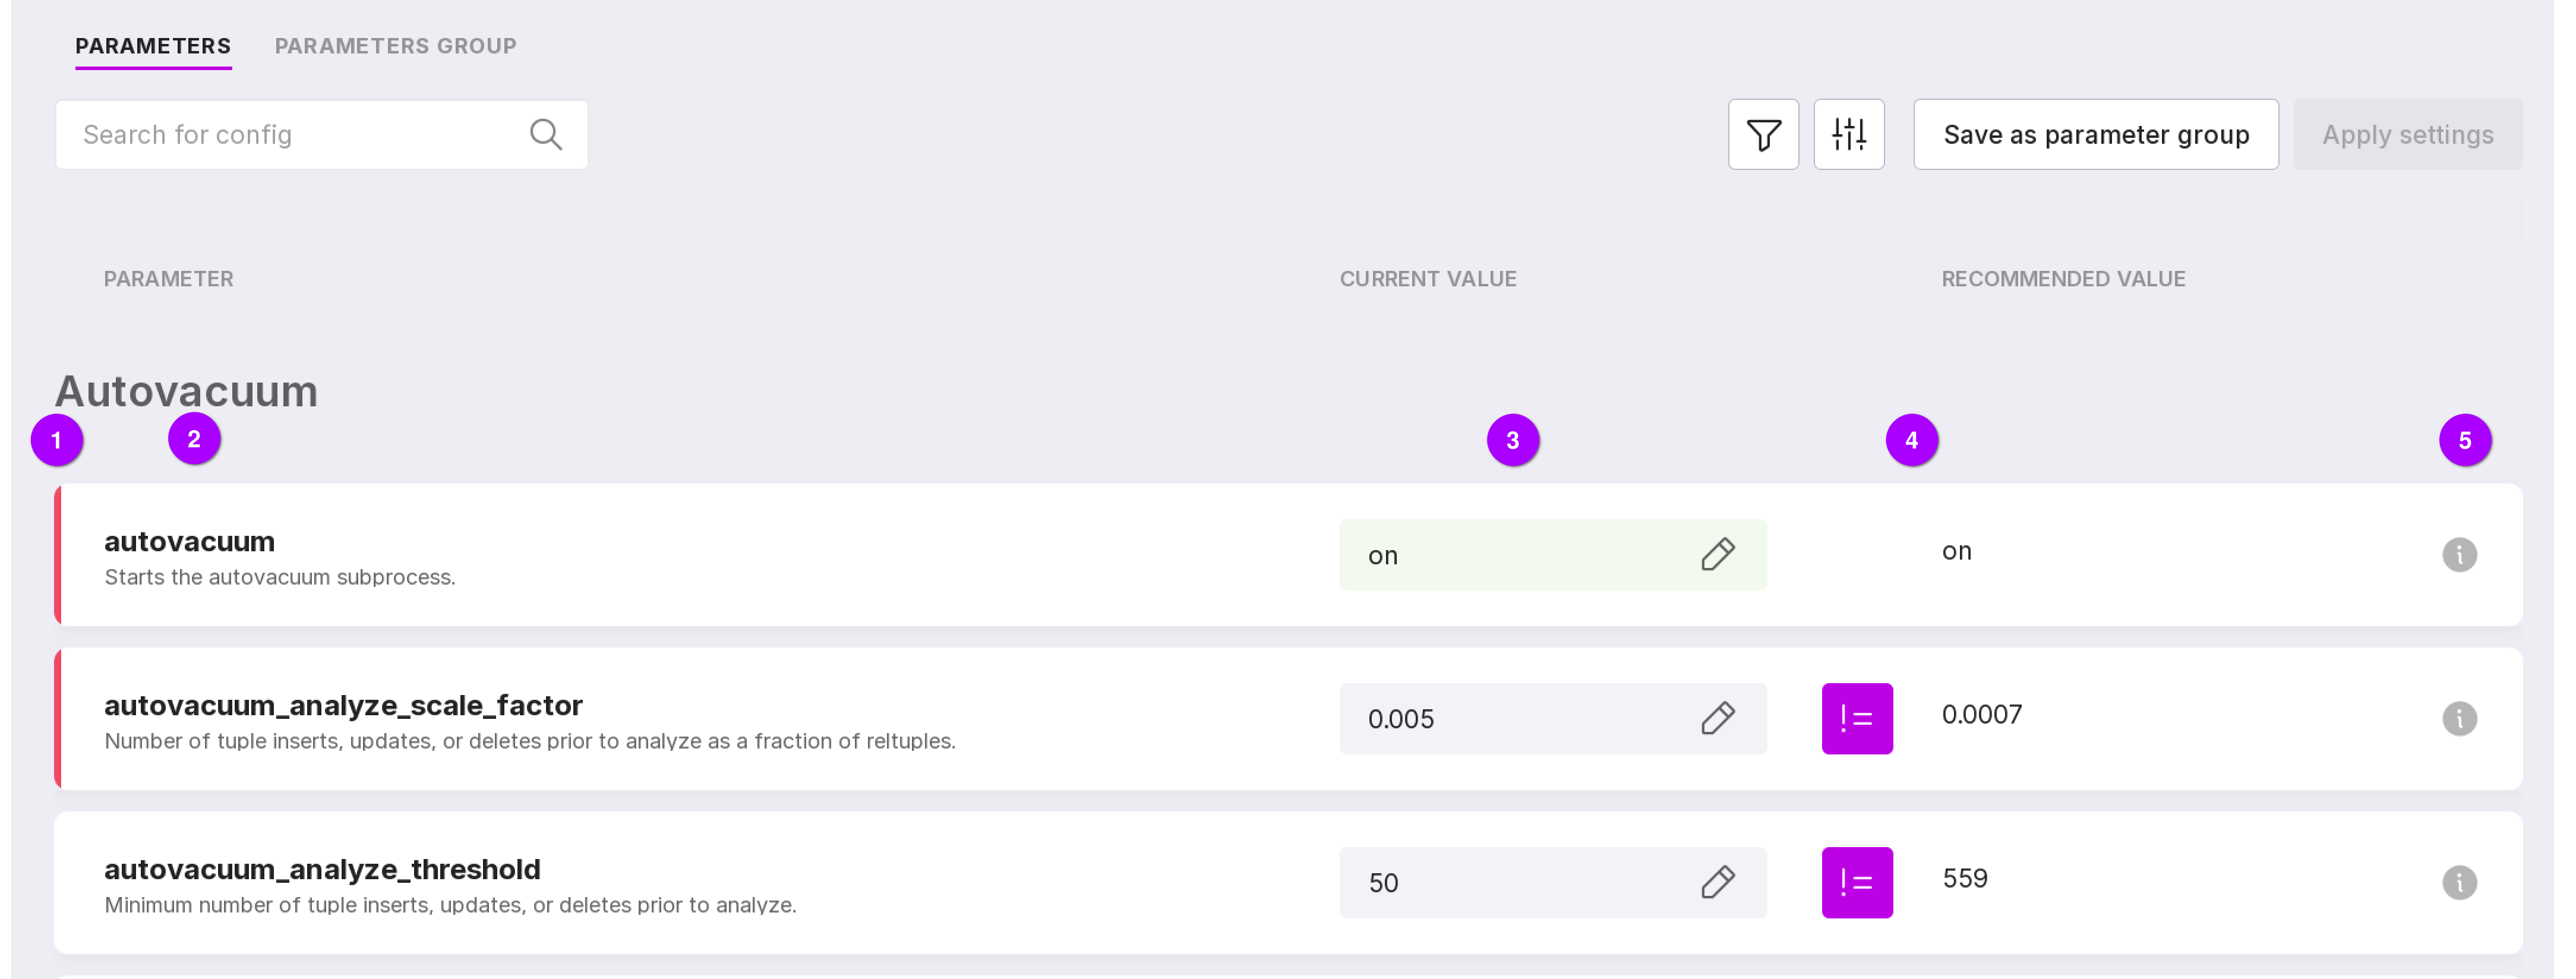Select the Parameters tab
Image resolution: width=2576 pixels, height=979 pixels.
coord(153,46)
